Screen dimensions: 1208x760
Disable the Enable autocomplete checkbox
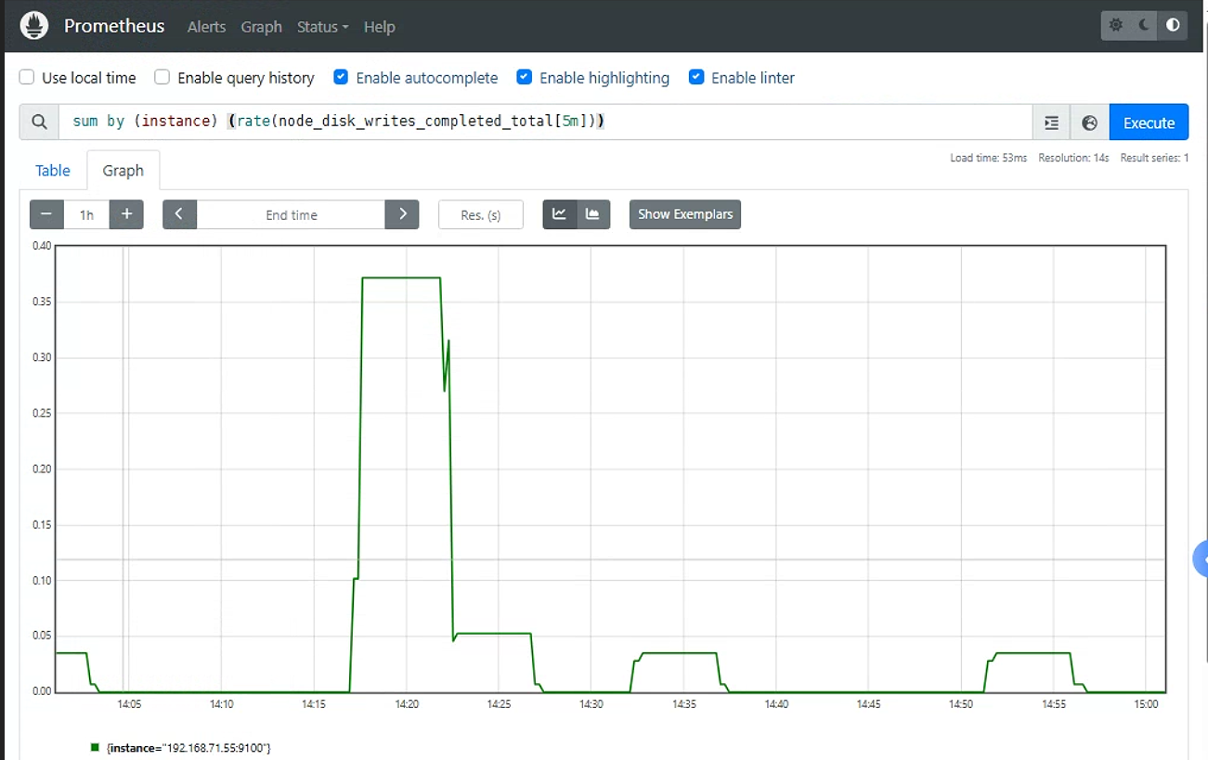[341, 78]
